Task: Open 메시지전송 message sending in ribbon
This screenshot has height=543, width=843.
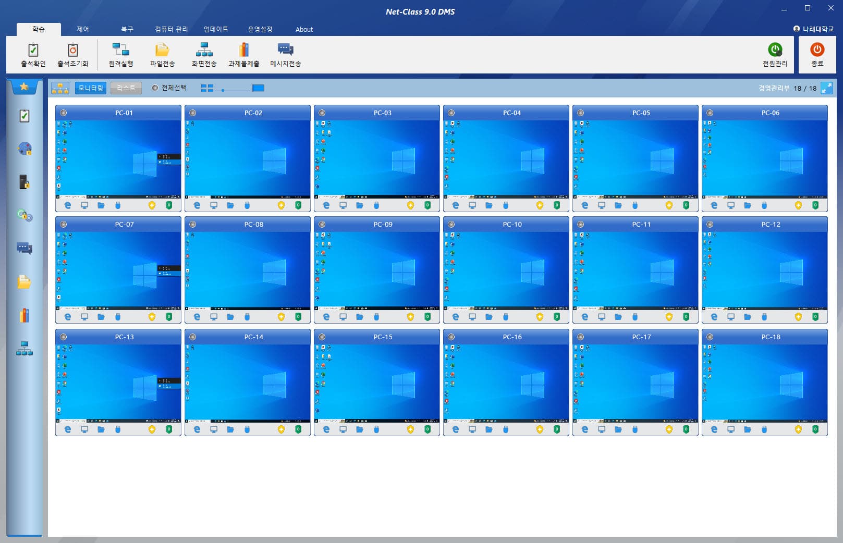Action: click(x=285, y=55)
